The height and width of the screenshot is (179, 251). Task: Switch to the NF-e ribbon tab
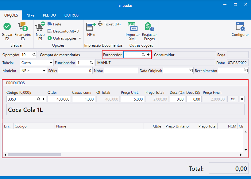point(30,15)
